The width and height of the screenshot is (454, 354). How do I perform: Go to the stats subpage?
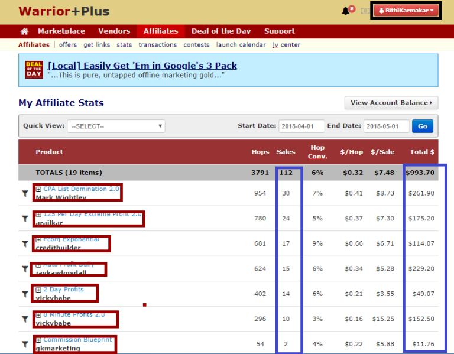(x=124, y=45)
